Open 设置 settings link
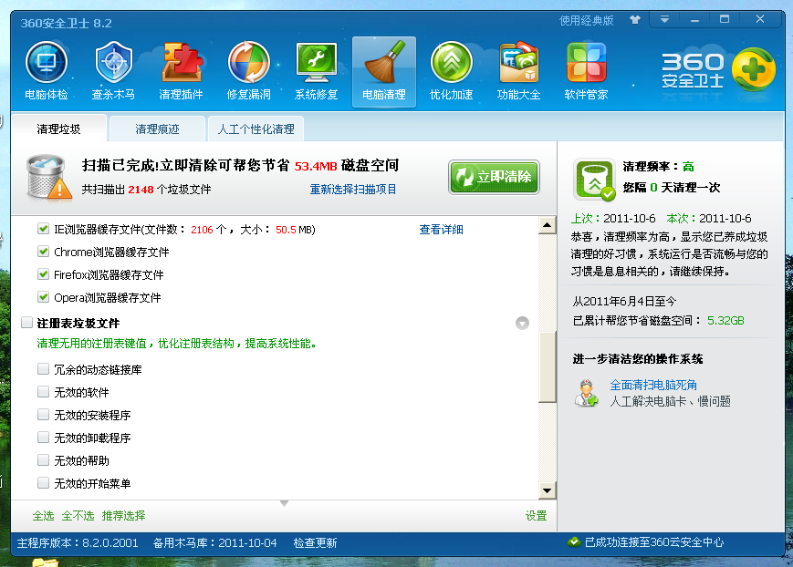793x567 pixels. 536,515
